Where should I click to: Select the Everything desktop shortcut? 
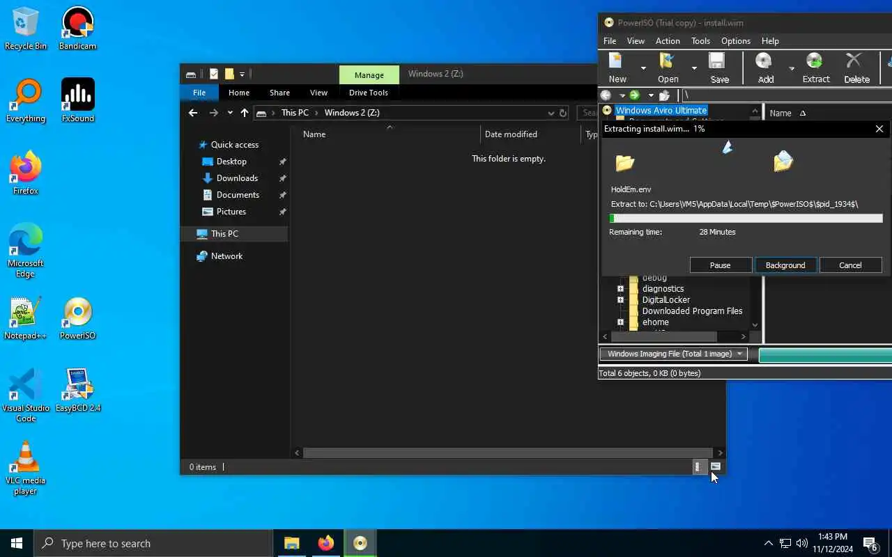[26, 102]
